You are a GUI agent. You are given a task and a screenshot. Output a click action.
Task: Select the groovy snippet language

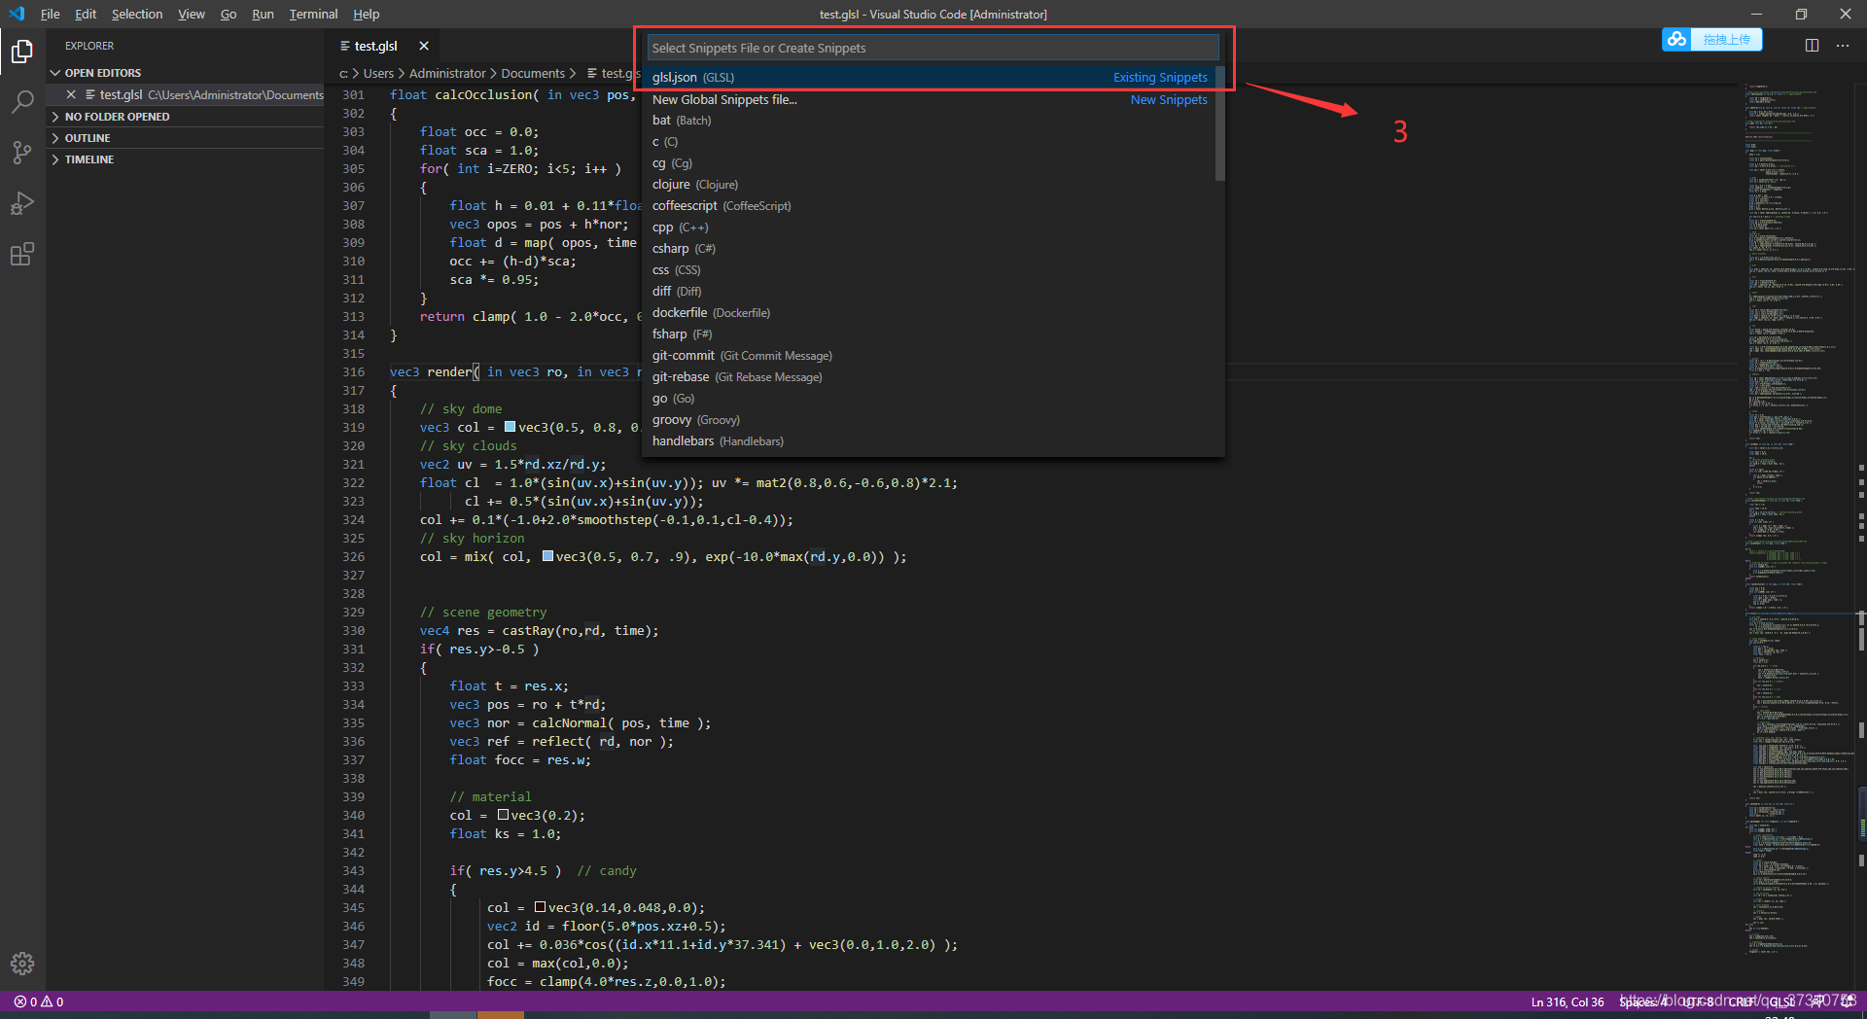[x=930, y=420]
